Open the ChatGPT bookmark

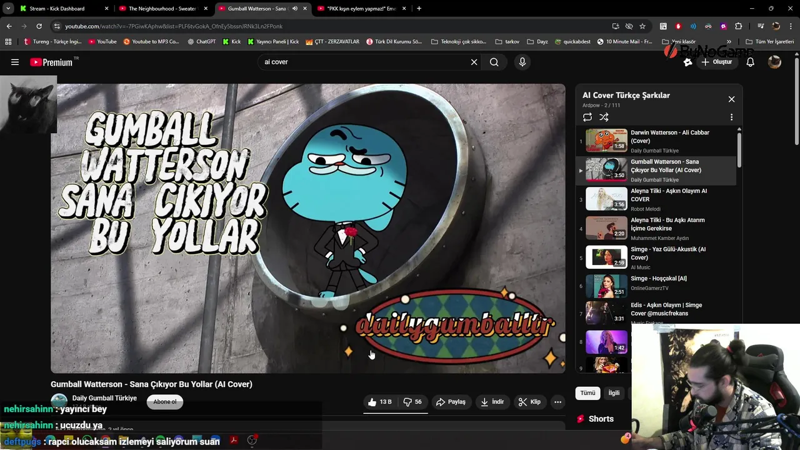point(201,42)
